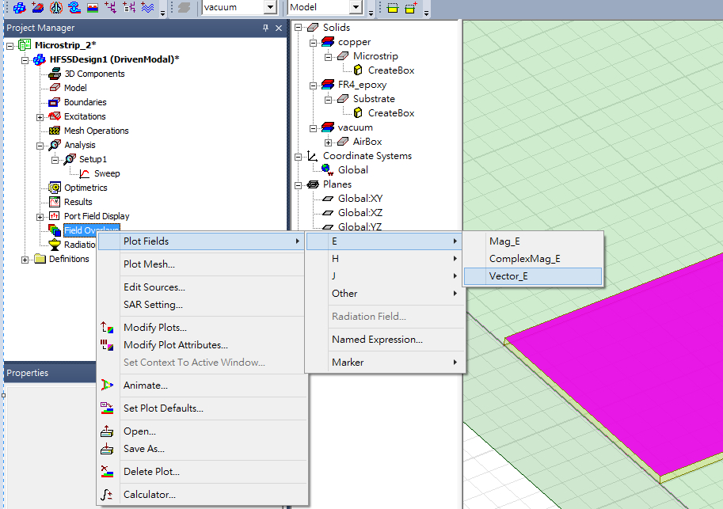Screen dimensions: 723x509
Task: Collapse the Solids node in model tree
Action: point(299,28)
